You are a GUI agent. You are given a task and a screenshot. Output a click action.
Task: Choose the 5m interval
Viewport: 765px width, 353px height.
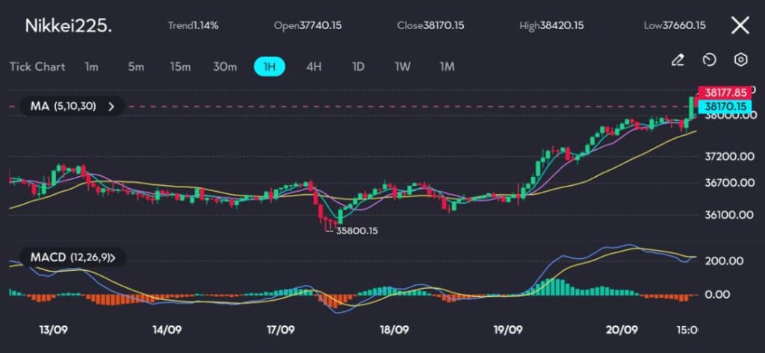[135, 66]
